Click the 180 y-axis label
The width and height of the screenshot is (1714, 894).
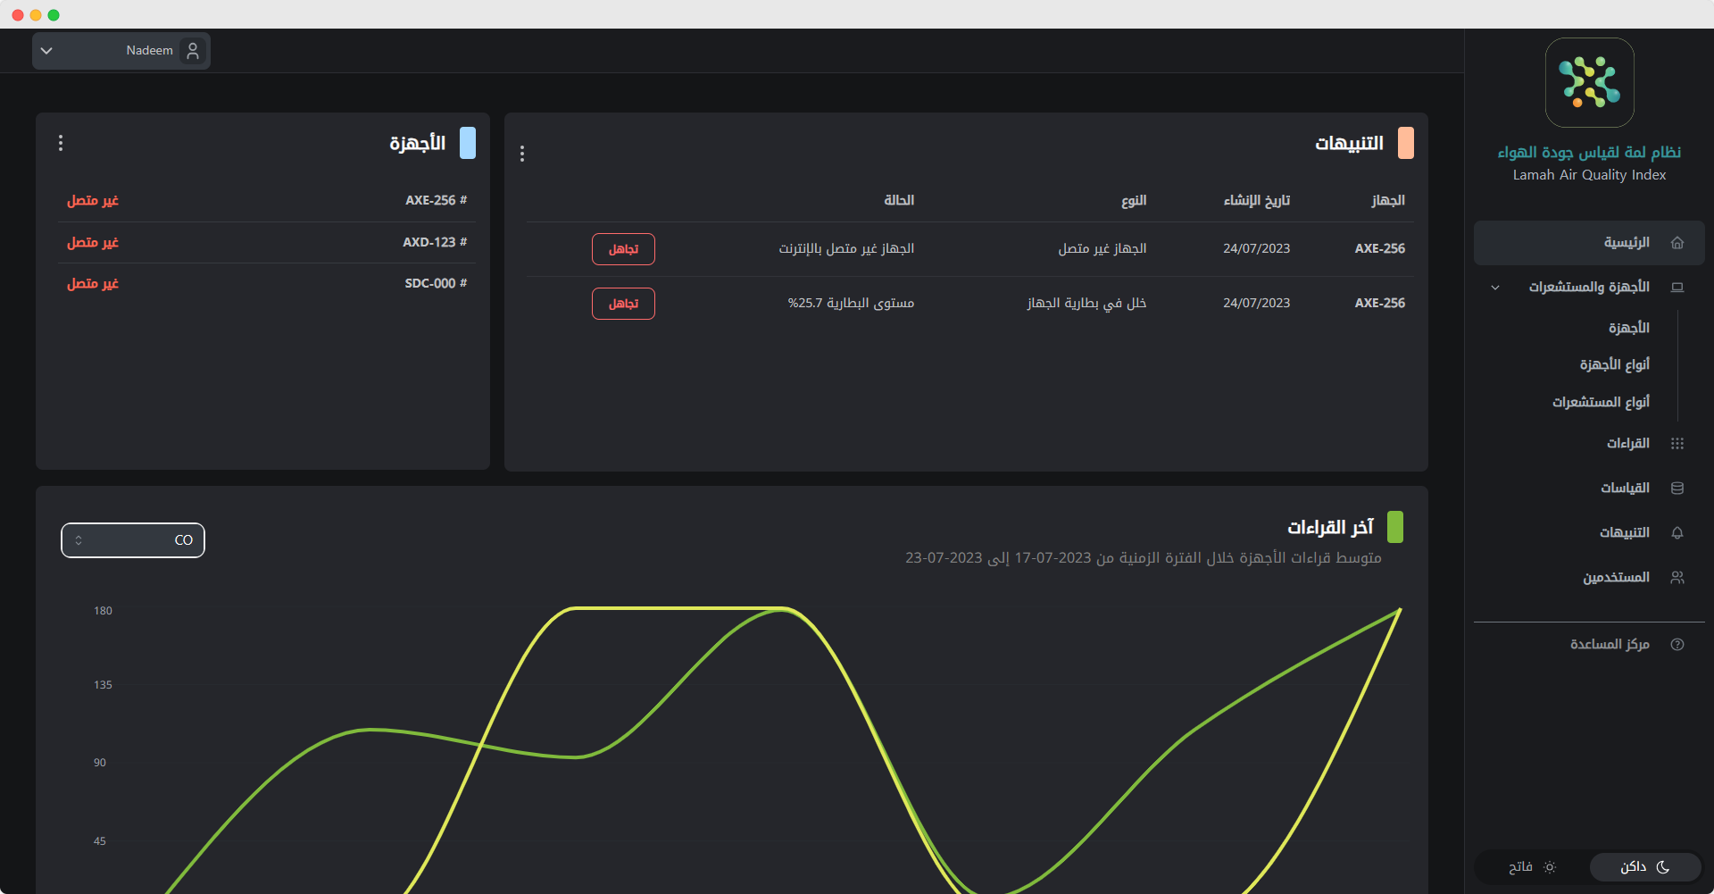(x=104, y=611)
